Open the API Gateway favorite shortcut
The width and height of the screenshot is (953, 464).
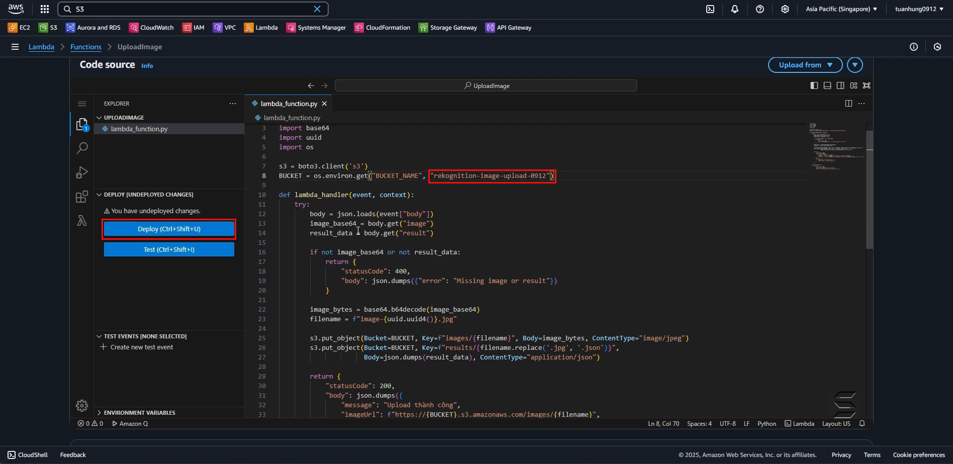(x=508, y=28)
